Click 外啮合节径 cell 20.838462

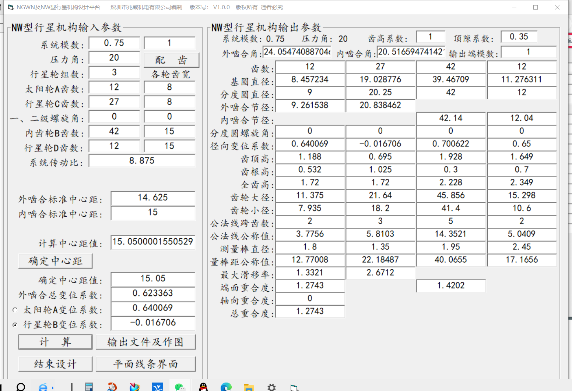(x=380, y=106)
